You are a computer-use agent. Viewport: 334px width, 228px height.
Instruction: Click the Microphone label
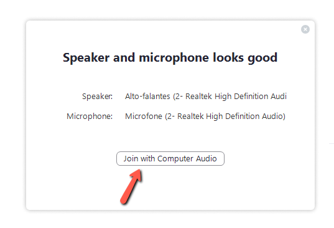(90, 116)
